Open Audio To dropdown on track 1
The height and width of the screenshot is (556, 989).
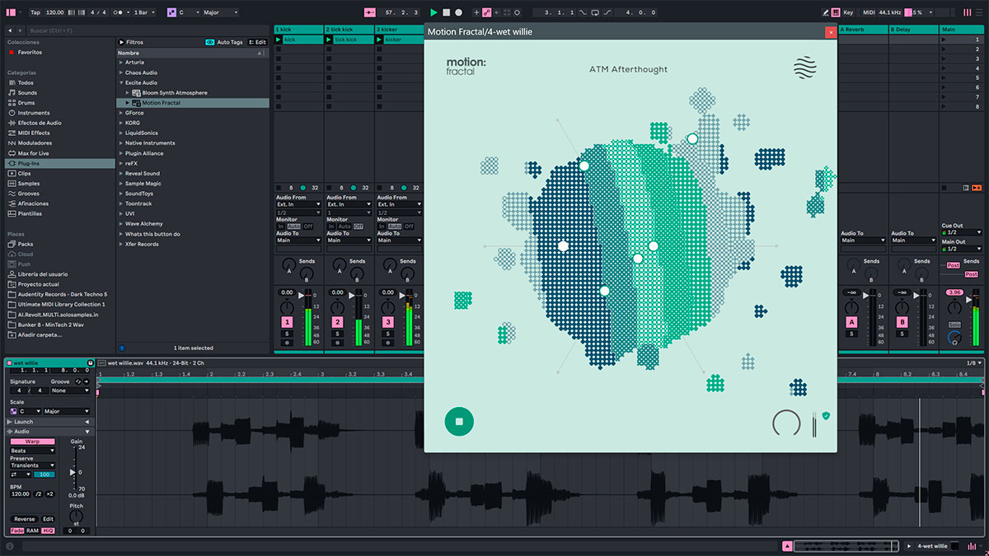(298, 241)
